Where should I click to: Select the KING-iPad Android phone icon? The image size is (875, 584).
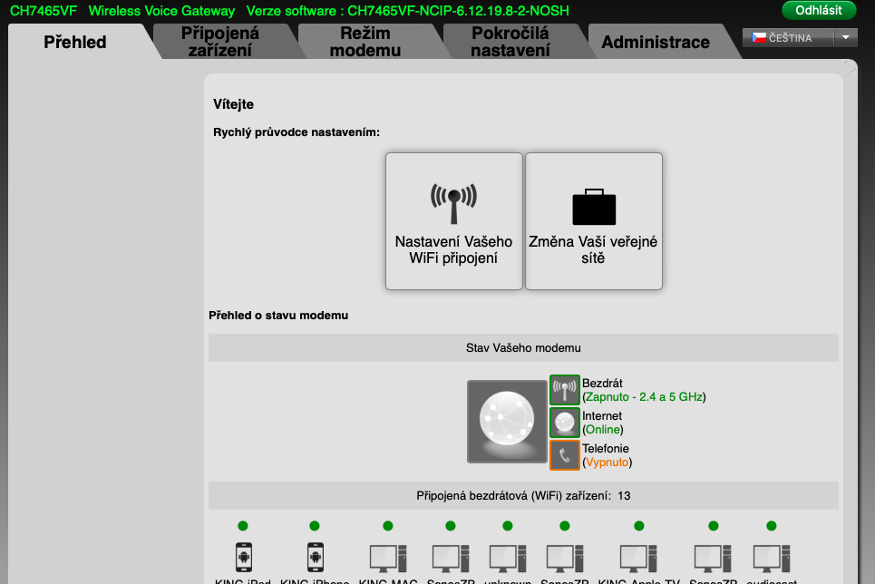(243, 556)
